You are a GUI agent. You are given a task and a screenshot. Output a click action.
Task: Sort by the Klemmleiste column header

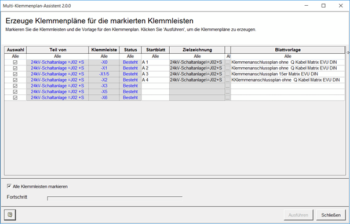click(104, 50)
